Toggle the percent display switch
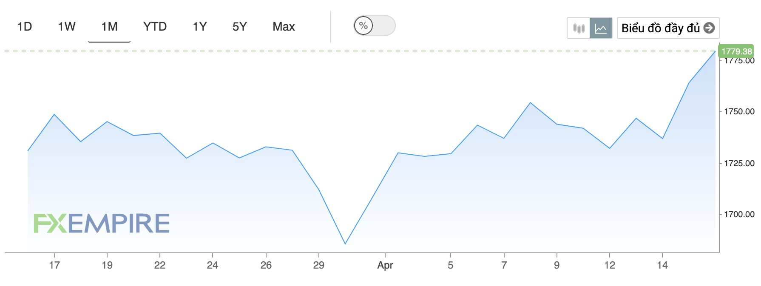 point(374,25)
